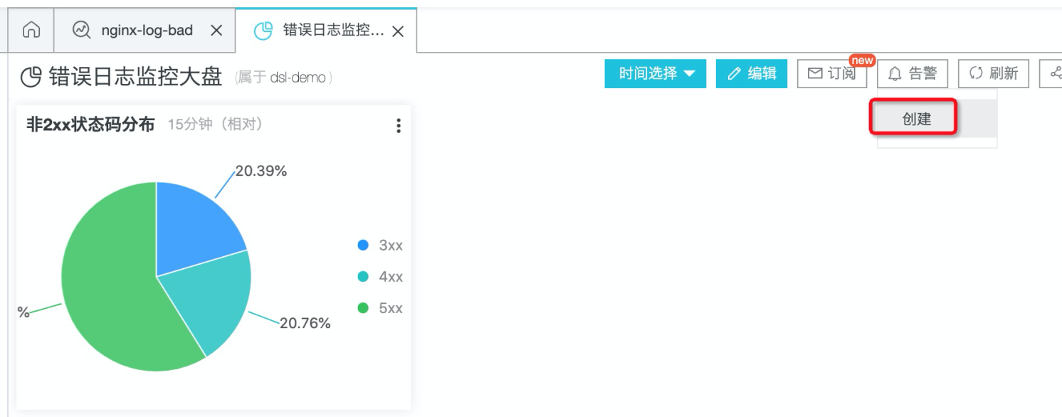1062x417 pixels.
Task: Click the 15分钟（相对）time label
Action: (x=216, y=125)
